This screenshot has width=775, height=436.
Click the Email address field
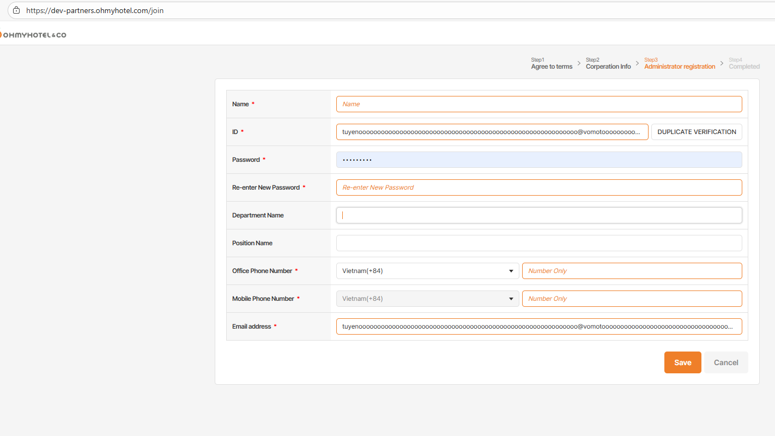click(539, 326)
